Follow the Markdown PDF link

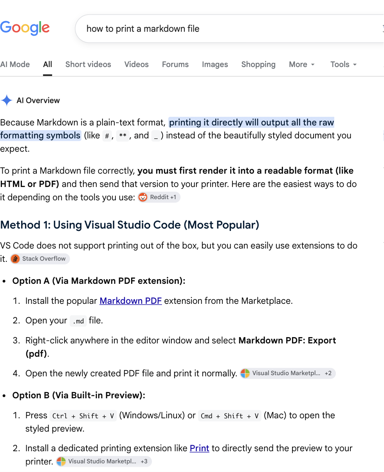(x=131, y=301)
